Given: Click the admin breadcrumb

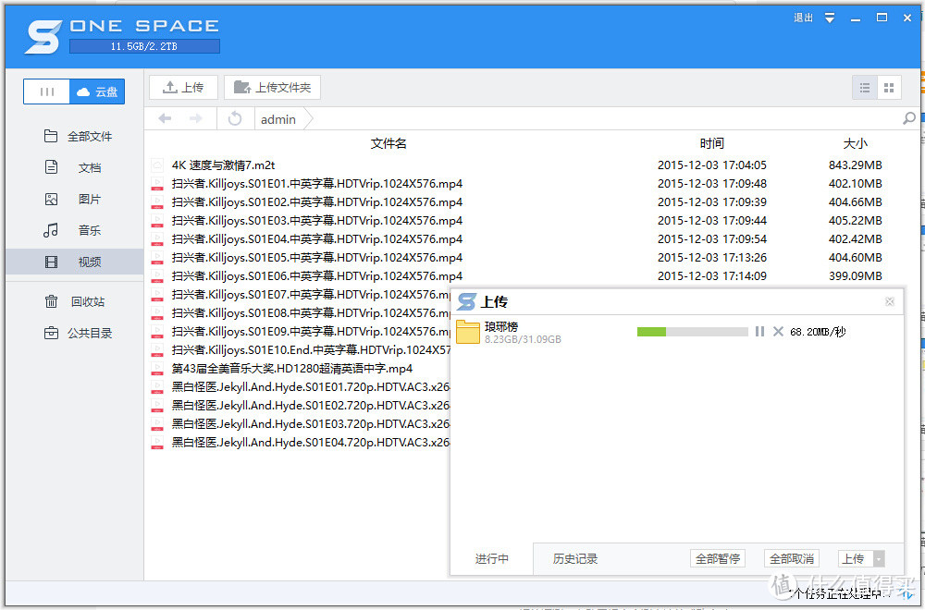Looking at the screenshot, I should 278,119.
